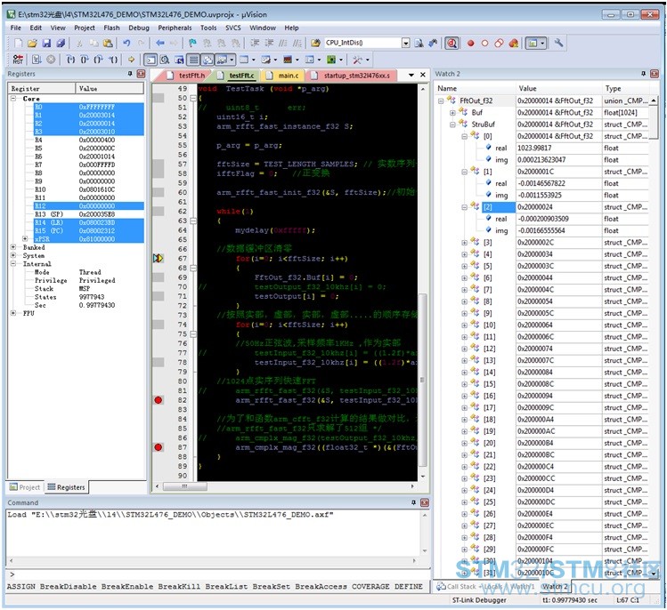This screenshot has width=667, height=610.
Task: Expand the xPSR register
Action: pos(25,238)
